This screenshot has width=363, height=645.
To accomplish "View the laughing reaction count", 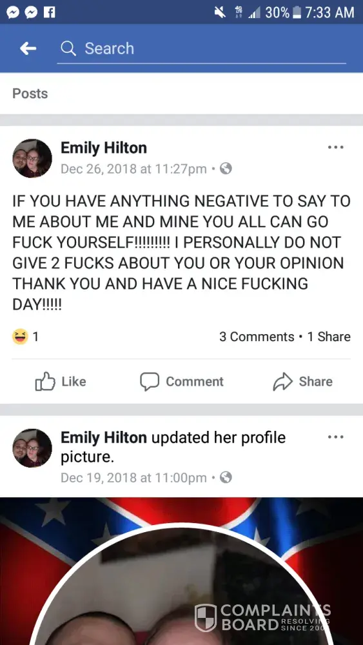I will pyautogui.click(x=26, y=337).
